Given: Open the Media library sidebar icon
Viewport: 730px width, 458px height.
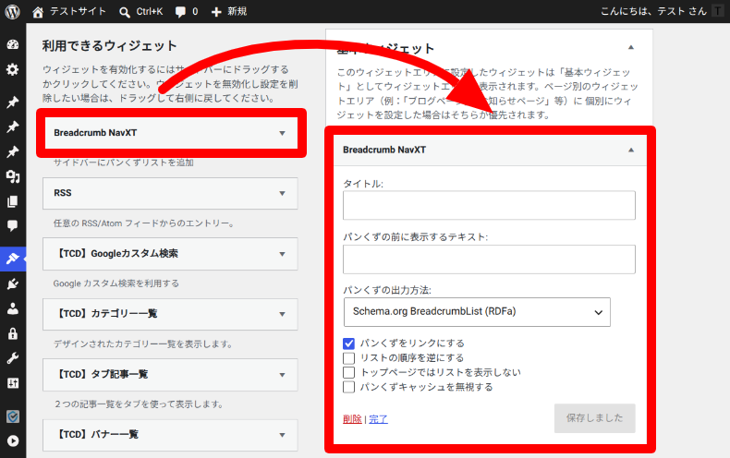Looking at the screenshot, I should point(13,177).
